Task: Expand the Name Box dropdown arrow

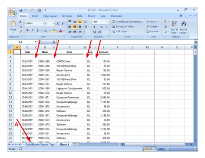Action: (x=35, y=42)
